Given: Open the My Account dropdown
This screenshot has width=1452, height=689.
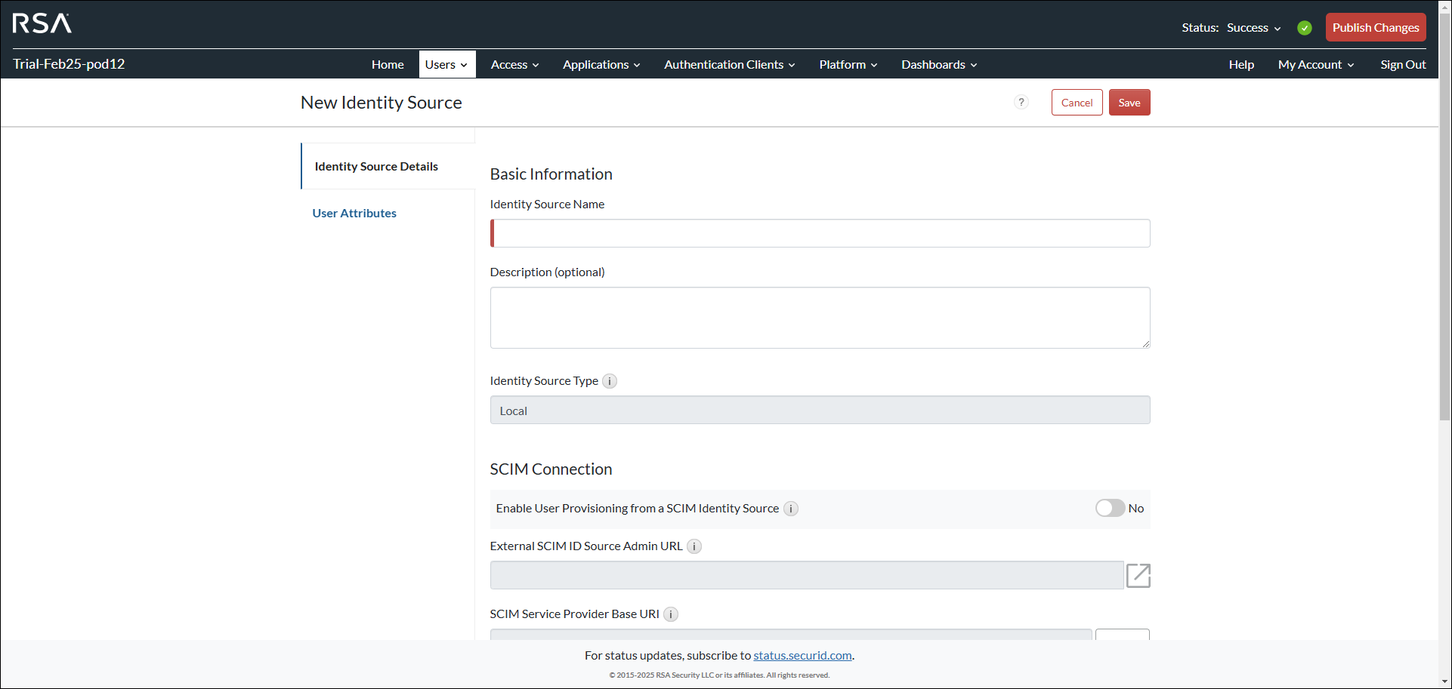Looking at the screenshot, I should (1315, 64).
